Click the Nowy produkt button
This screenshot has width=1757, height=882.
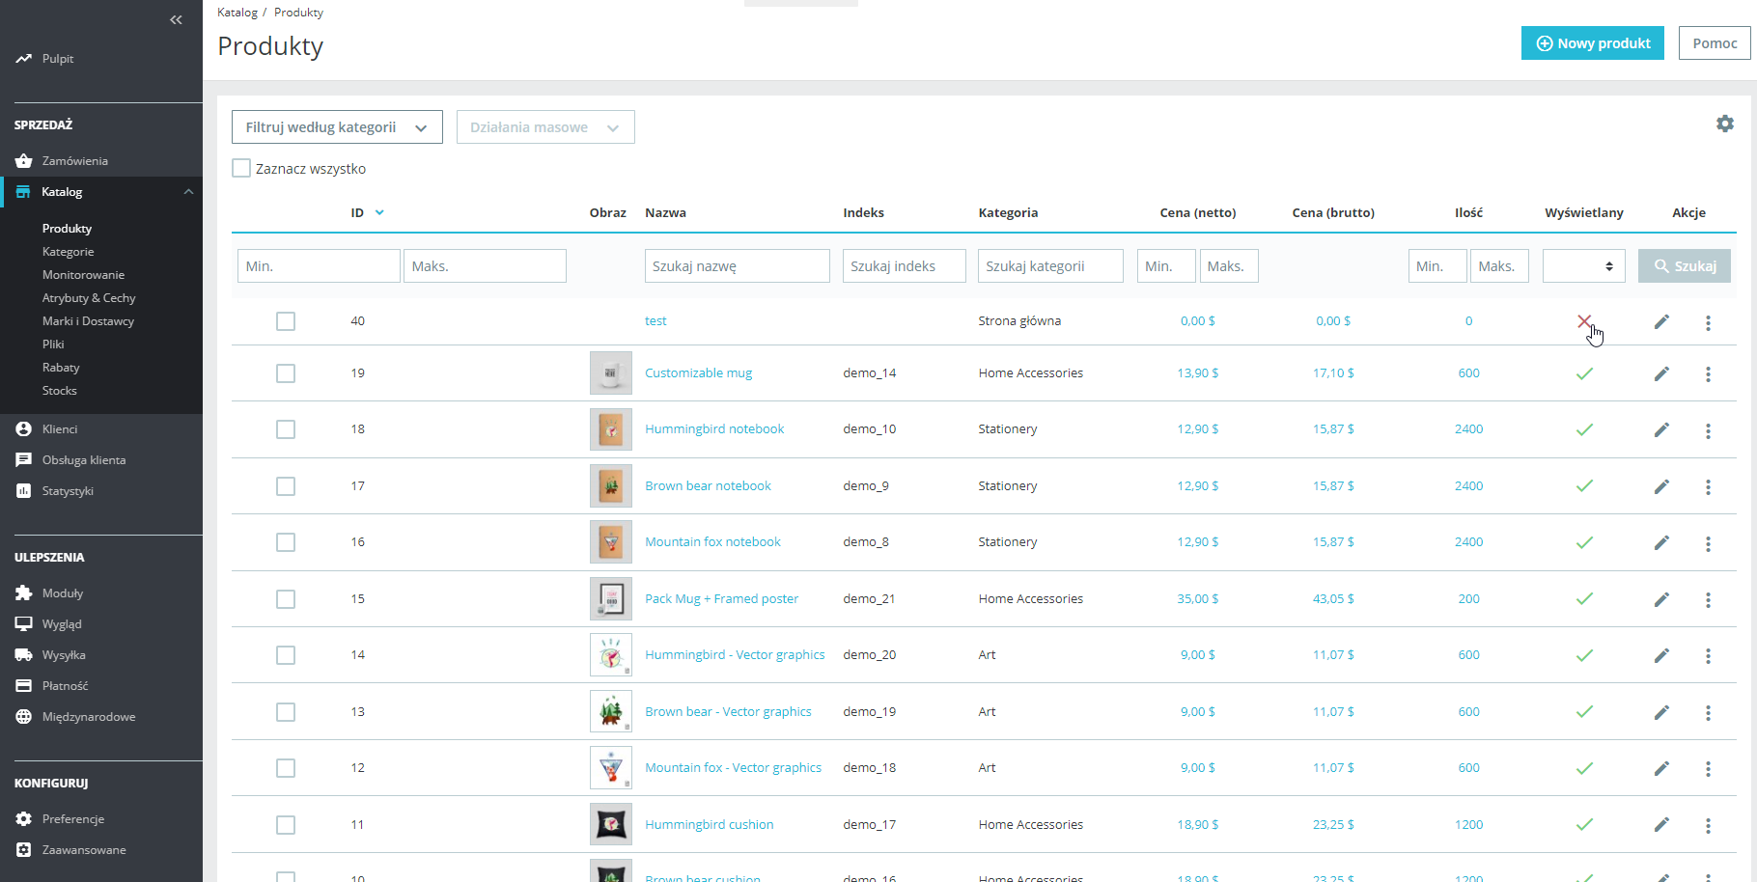click(x=1592, y=43)
